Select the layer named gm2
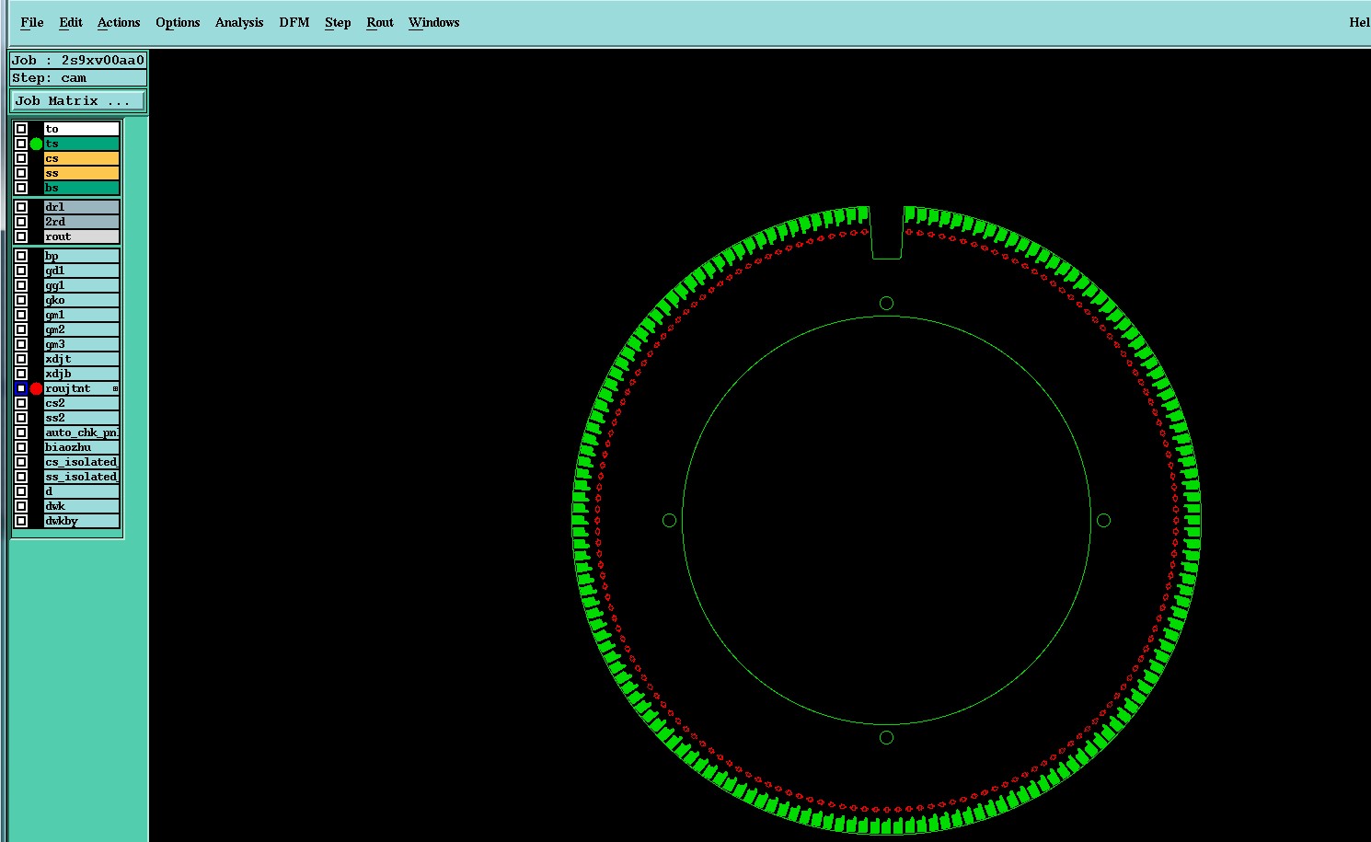The image size is (1371, 842). 82,329
